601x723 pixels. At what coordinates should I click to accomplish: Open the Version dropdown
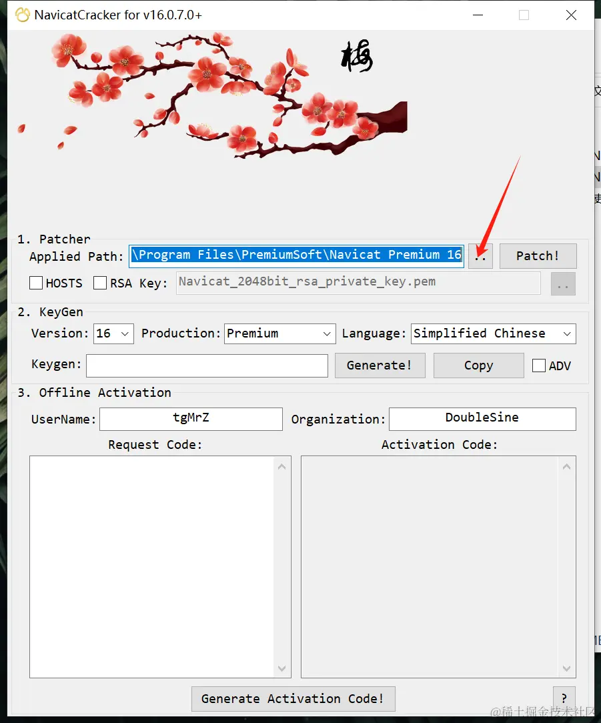pos(113,333)
